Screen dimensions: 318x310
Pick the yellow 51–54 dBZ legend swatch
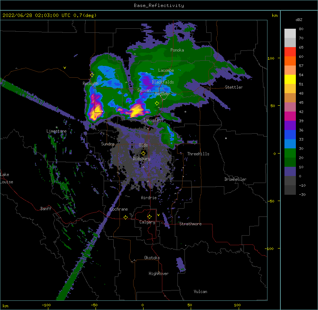click(290, 79)
